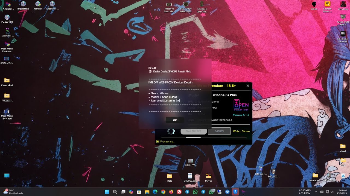Image resolution: width=350 pixels, height=196 pixels.
Task: Open the BypassHello desktop shortcut
Action: tap(23, 5)
